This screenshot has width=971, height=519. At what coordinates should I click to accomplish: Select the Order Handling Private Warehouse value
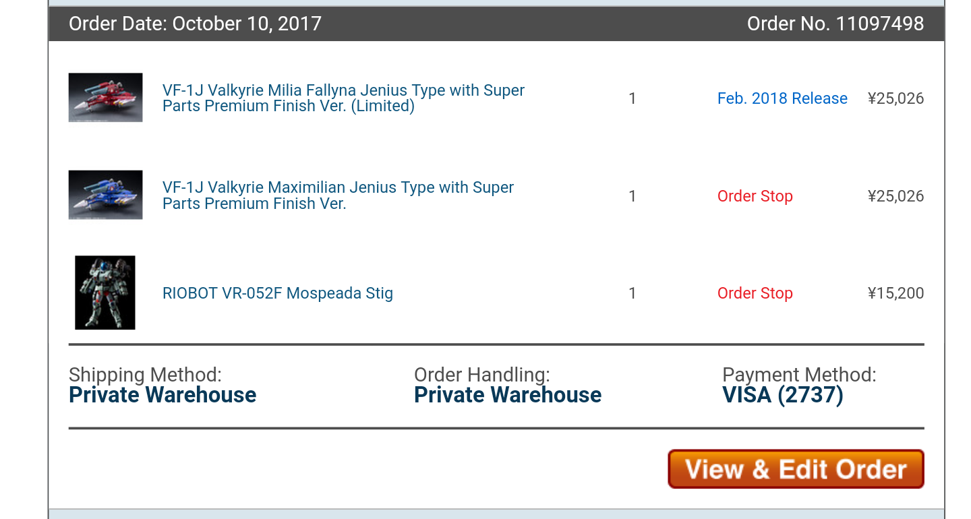click(x=508, y=395)
